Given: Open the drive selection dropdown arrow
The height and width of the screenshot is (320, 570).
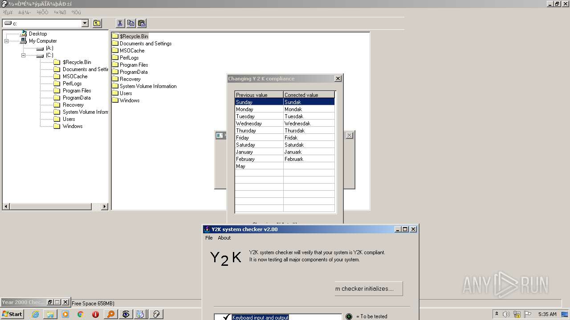Looking at the screenshot, I should (85, 23).
